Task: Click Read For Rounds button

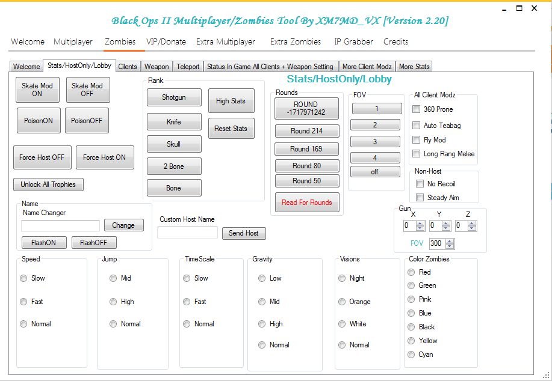Action: 306,203
